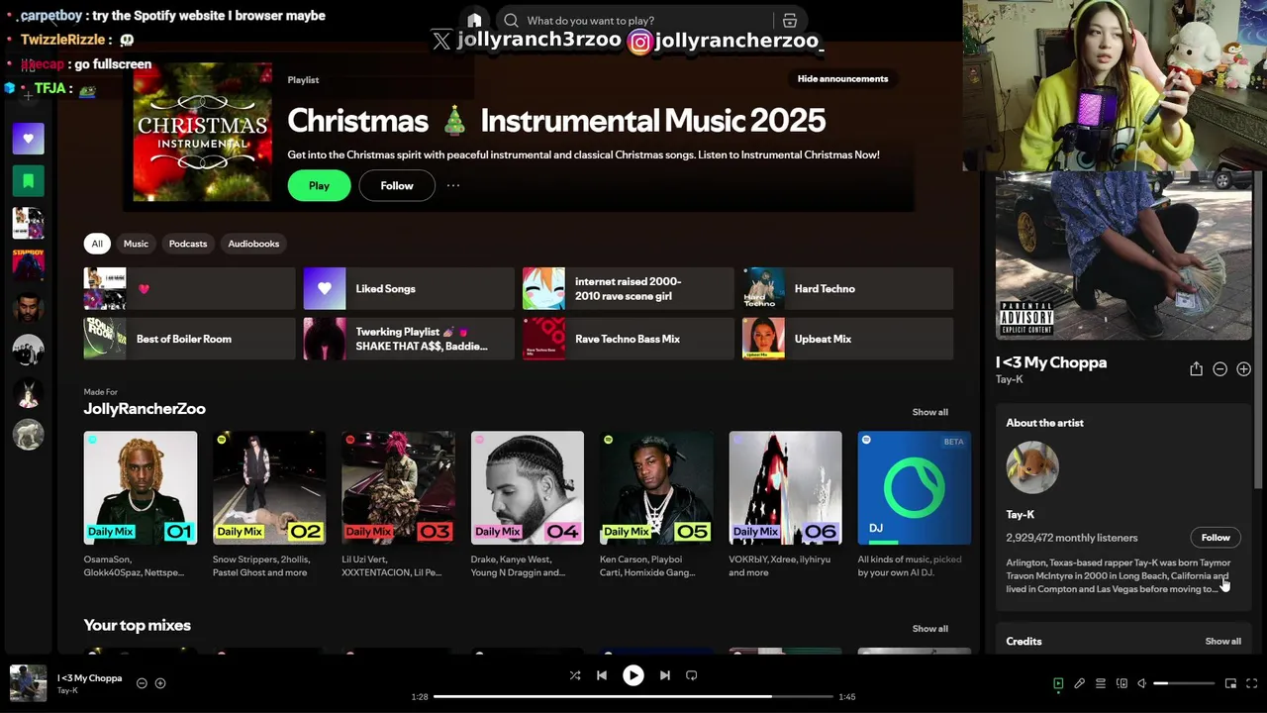
Task: Select the Audiobooks filter chip
Action: tap(253, 244)
